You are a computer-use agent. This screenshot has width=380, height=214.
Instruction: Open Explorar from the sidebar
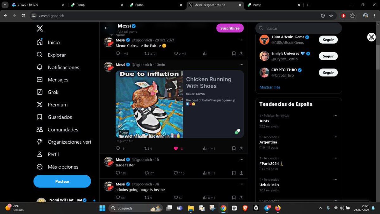52,55
